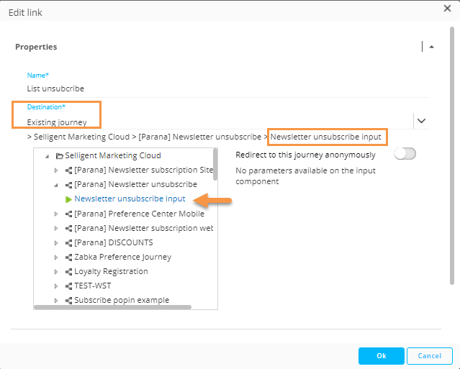
Task: Toggle Redirect to this journey anonymously
Action: (x=405, y=154)
